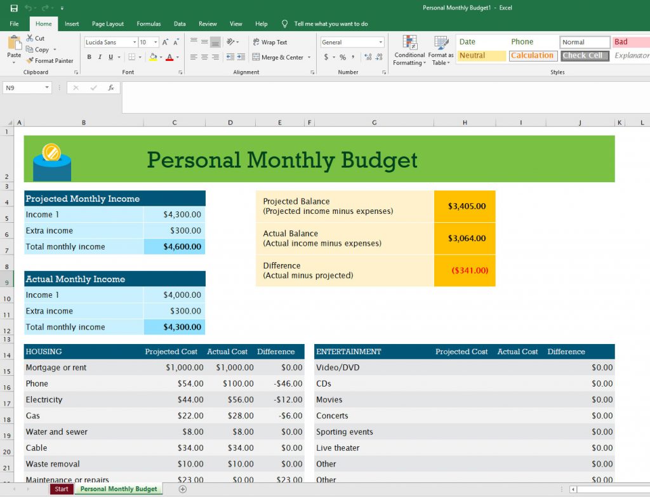The width and height of the screenshot is (650, 497).
Task: Apply the Fill Color bucket
Action: click(x=153, y=57)
